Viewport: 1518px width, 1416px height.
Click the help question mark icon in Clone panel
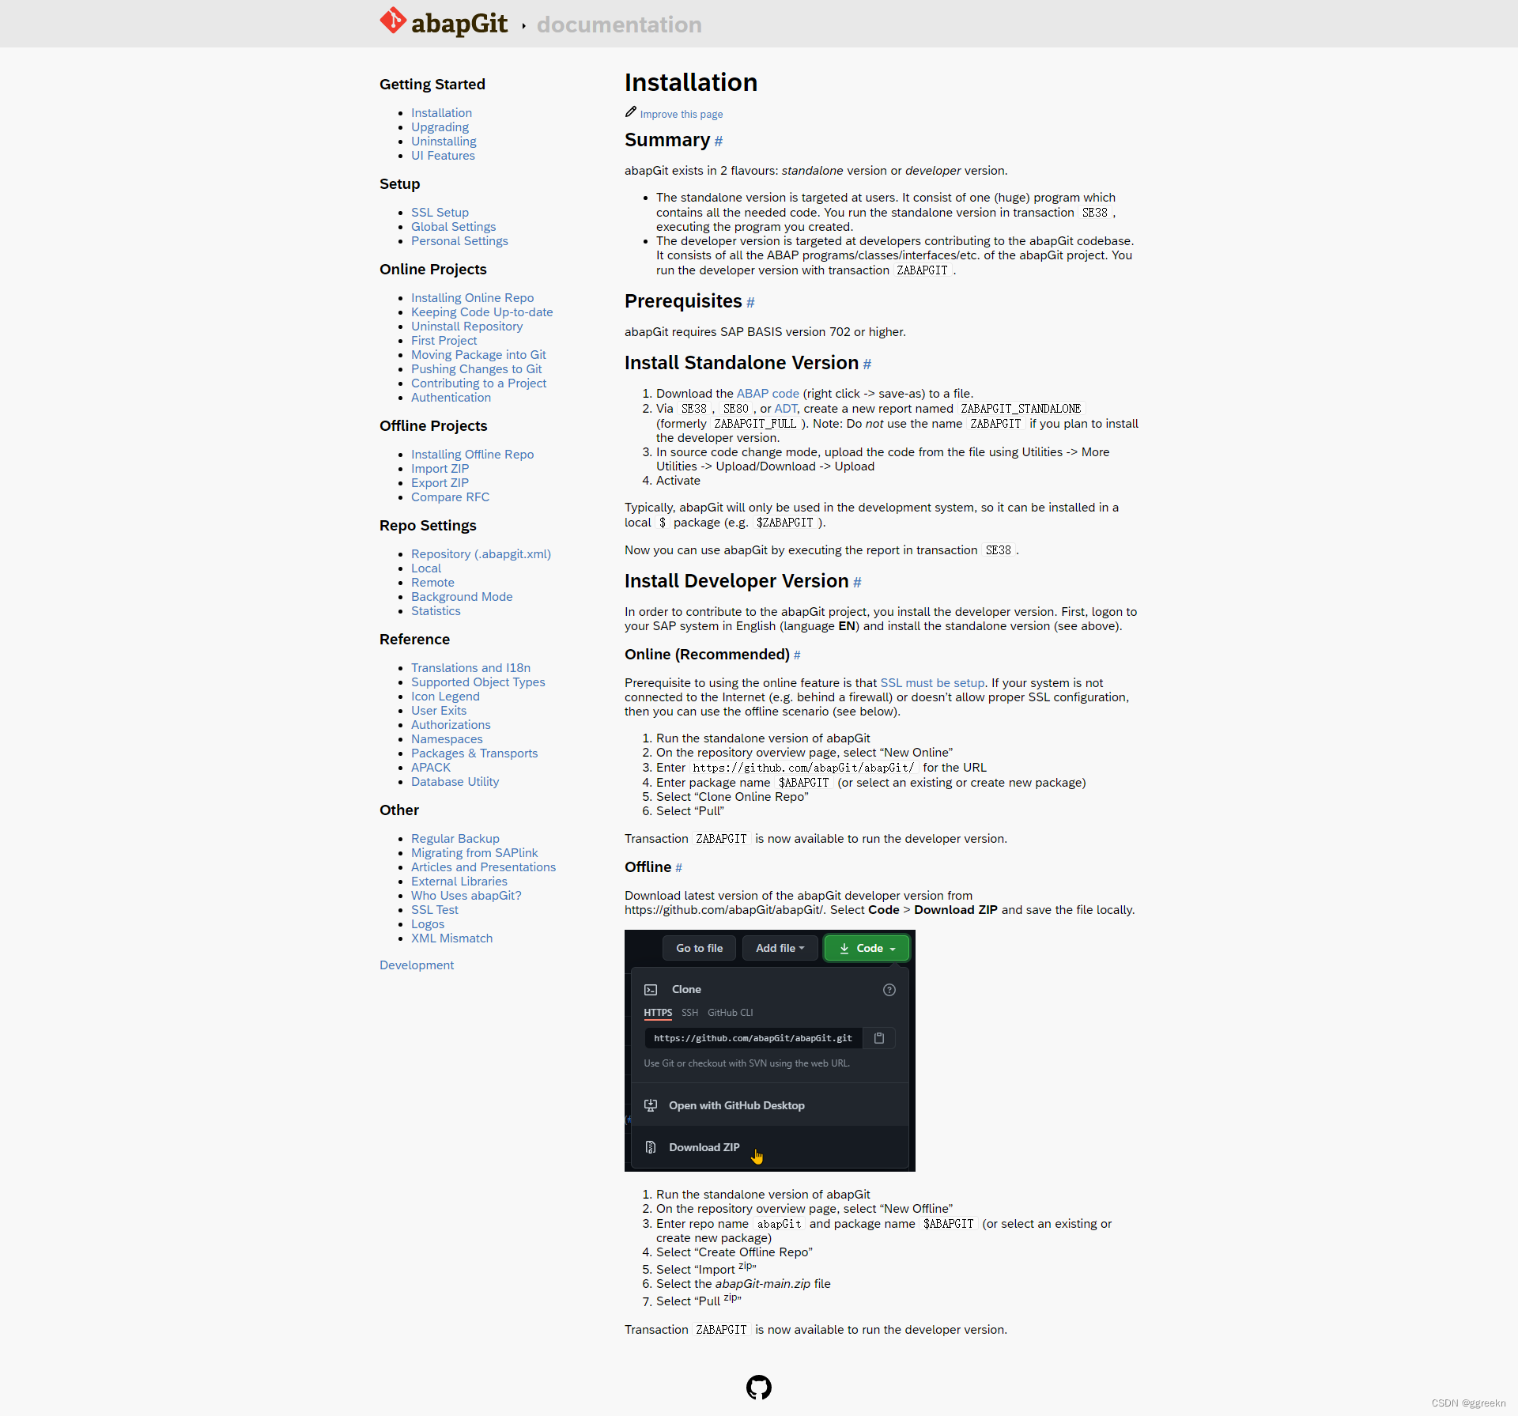click(x=889, y=990)
